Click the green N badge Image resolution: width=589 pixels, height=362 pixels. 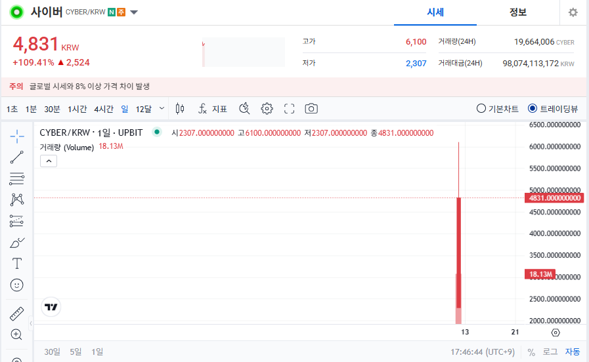111,12
